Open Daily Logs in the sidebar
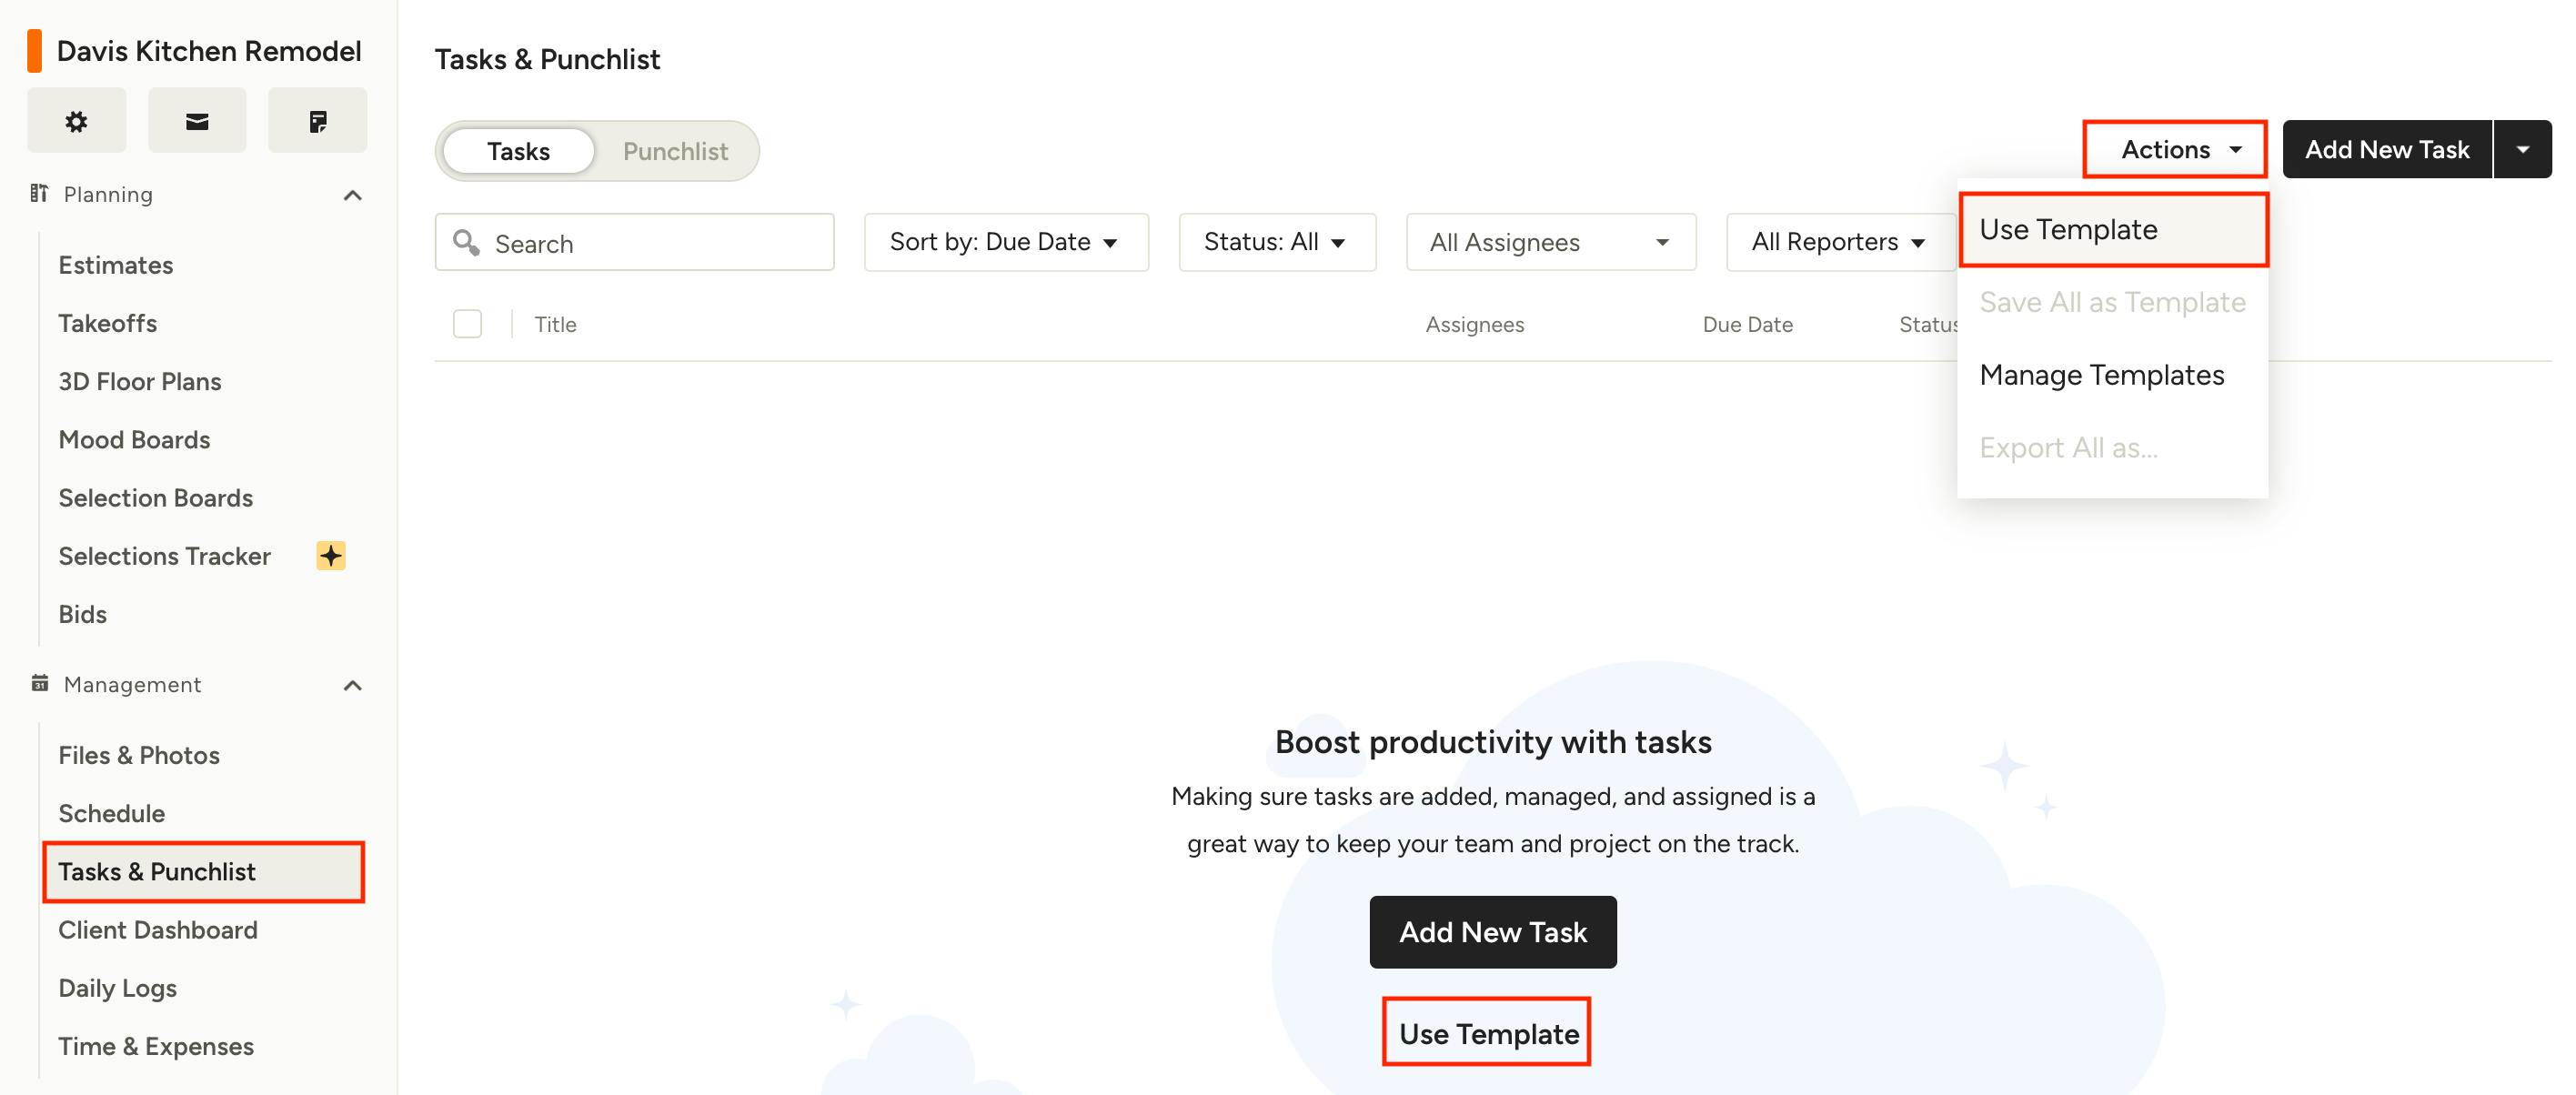This screenshot has height=1095, width=2576. coord(118,988)
